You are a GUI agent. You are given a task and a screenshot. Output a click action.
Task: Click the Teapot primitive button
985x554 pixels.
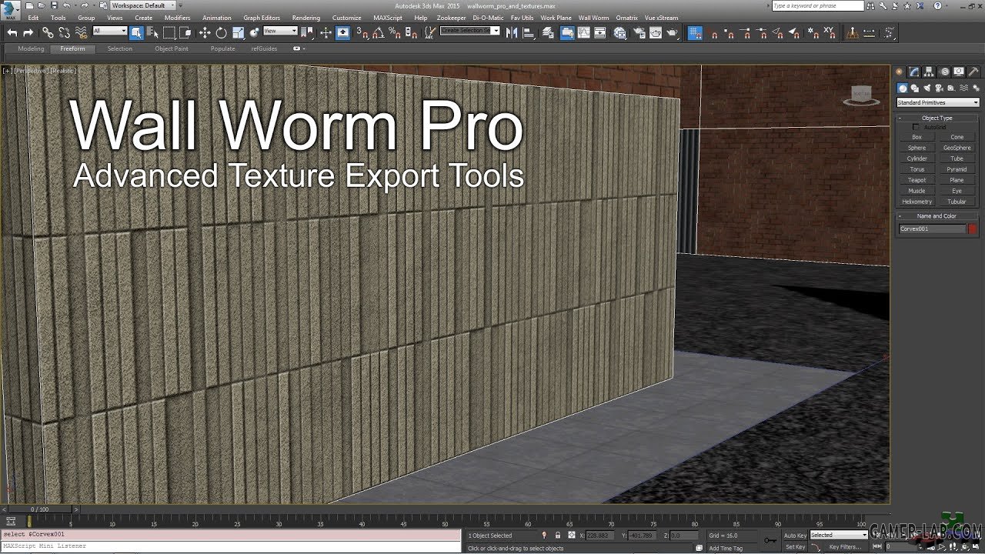(x=917, y=180)
